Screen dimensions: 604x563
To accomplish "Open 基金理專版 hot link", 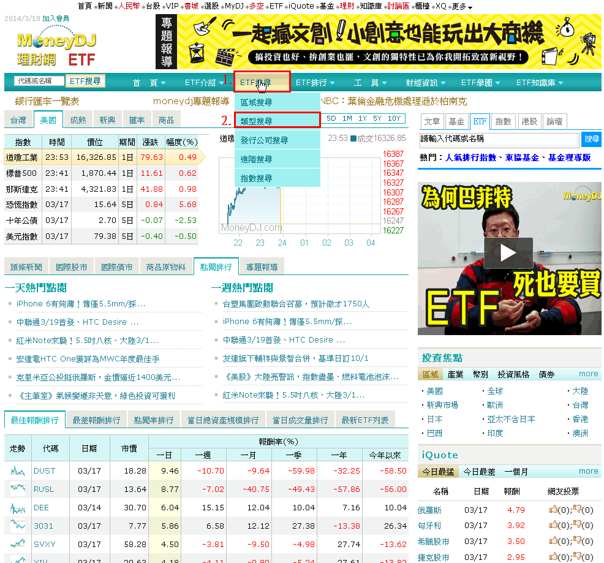I will (x=569, y=157).
